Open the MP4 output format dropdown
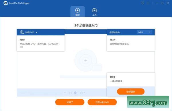The height and width of the screenshot is (111, 172). [144, 32]
